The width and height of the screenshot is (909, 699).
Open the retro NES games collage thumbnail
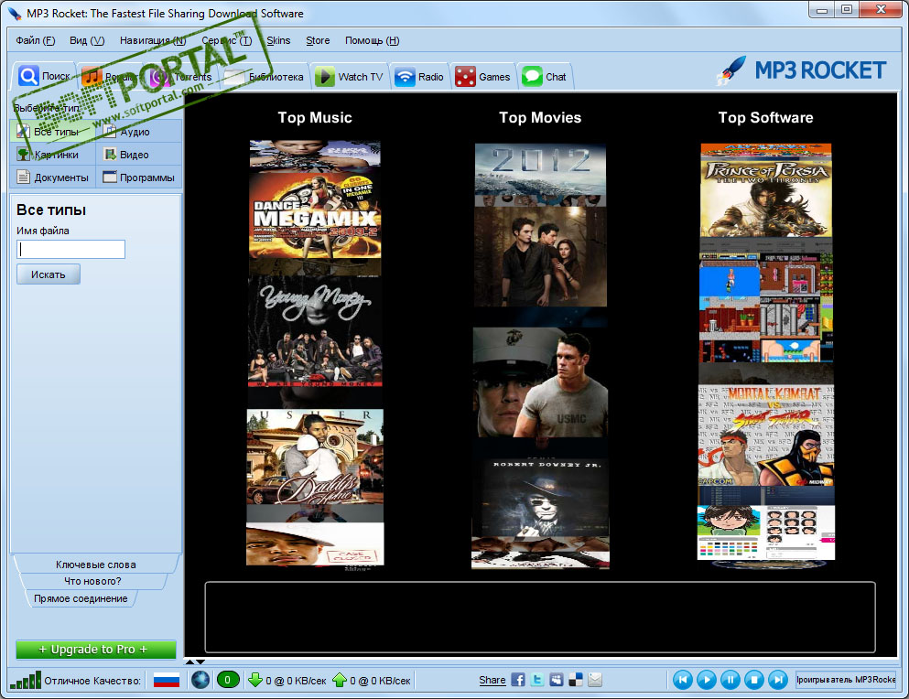766,307
